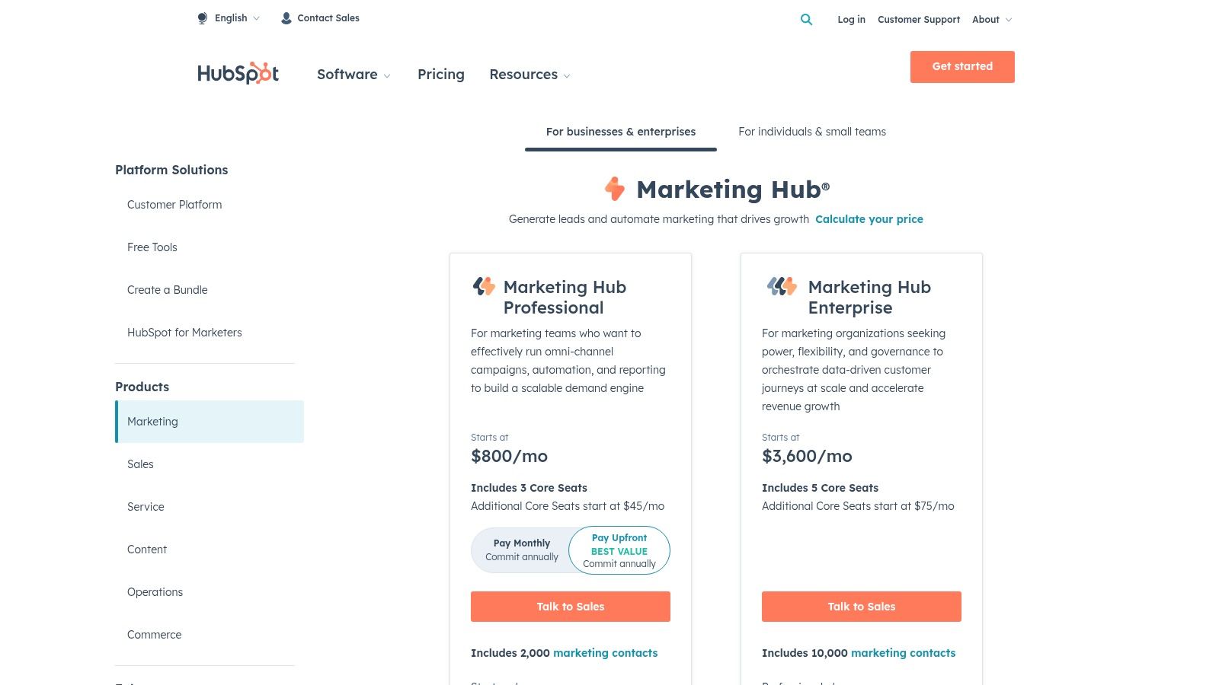Click the Marketing Hub Enterprise title
1219x685 pixels.
point(869,297)
